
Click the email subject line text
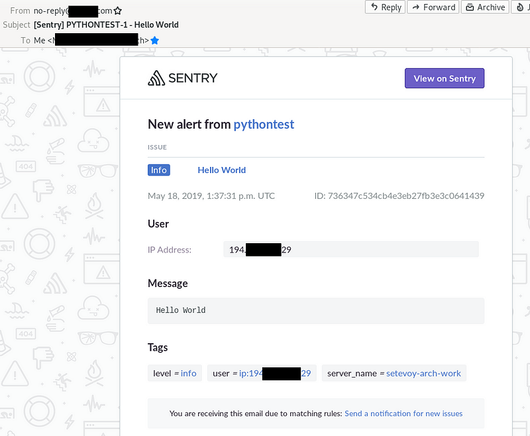[106, 25]
